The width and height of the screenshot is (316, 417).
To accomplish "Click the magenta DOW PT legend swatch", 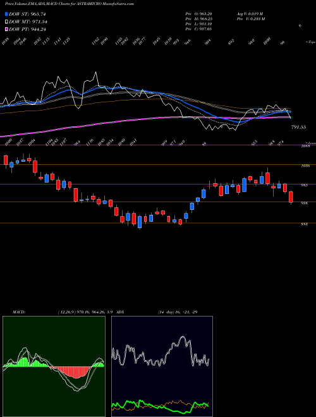I will pyautogui.click(x=6, y=29).
